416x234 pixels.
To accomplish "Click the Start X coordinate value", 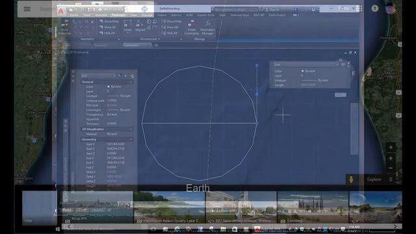I will click(116, 144).
